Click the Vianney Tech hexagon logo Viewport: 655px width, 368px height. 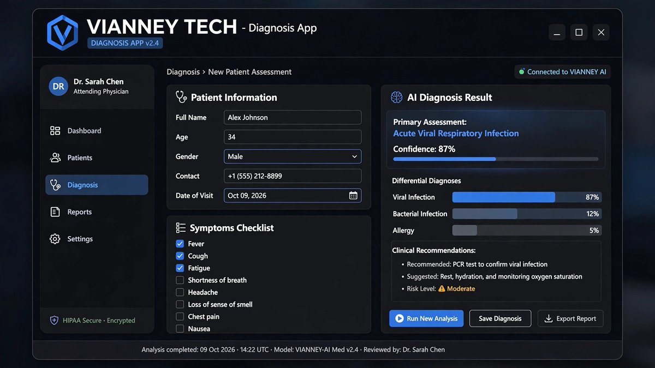(x=63, y=33)
